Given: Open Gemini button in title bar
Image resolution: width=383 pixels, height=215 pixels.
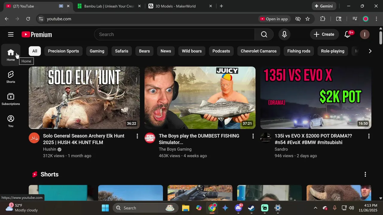Looking at the screenshot, I should coord(324,6).
